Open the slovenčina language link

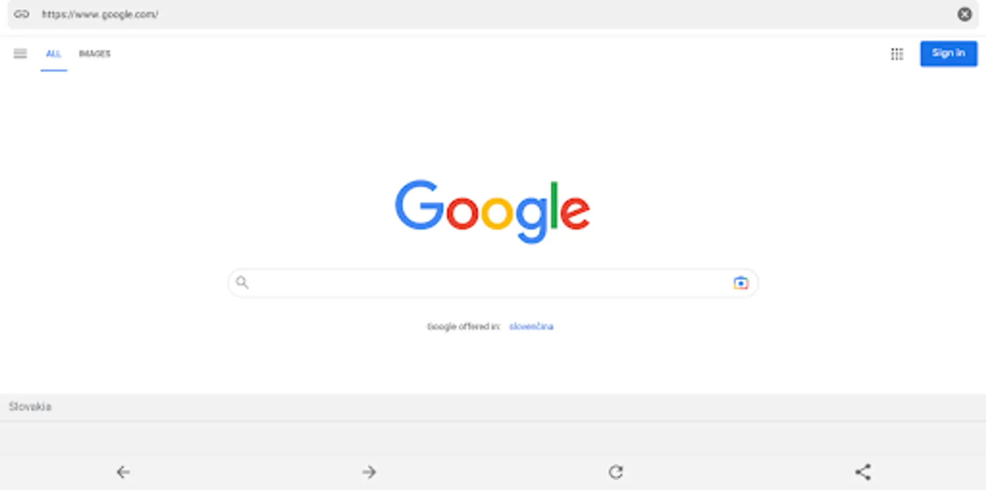pos(531,326)
